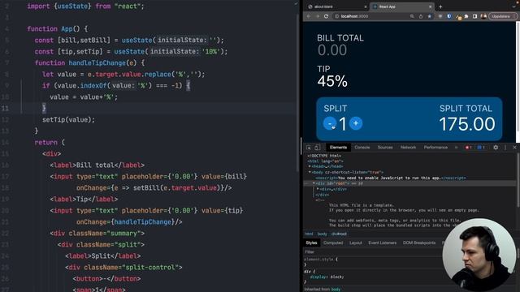Switch to the DOM Breakpoints sub-tab
520x292 pixels.
[419, 243]
